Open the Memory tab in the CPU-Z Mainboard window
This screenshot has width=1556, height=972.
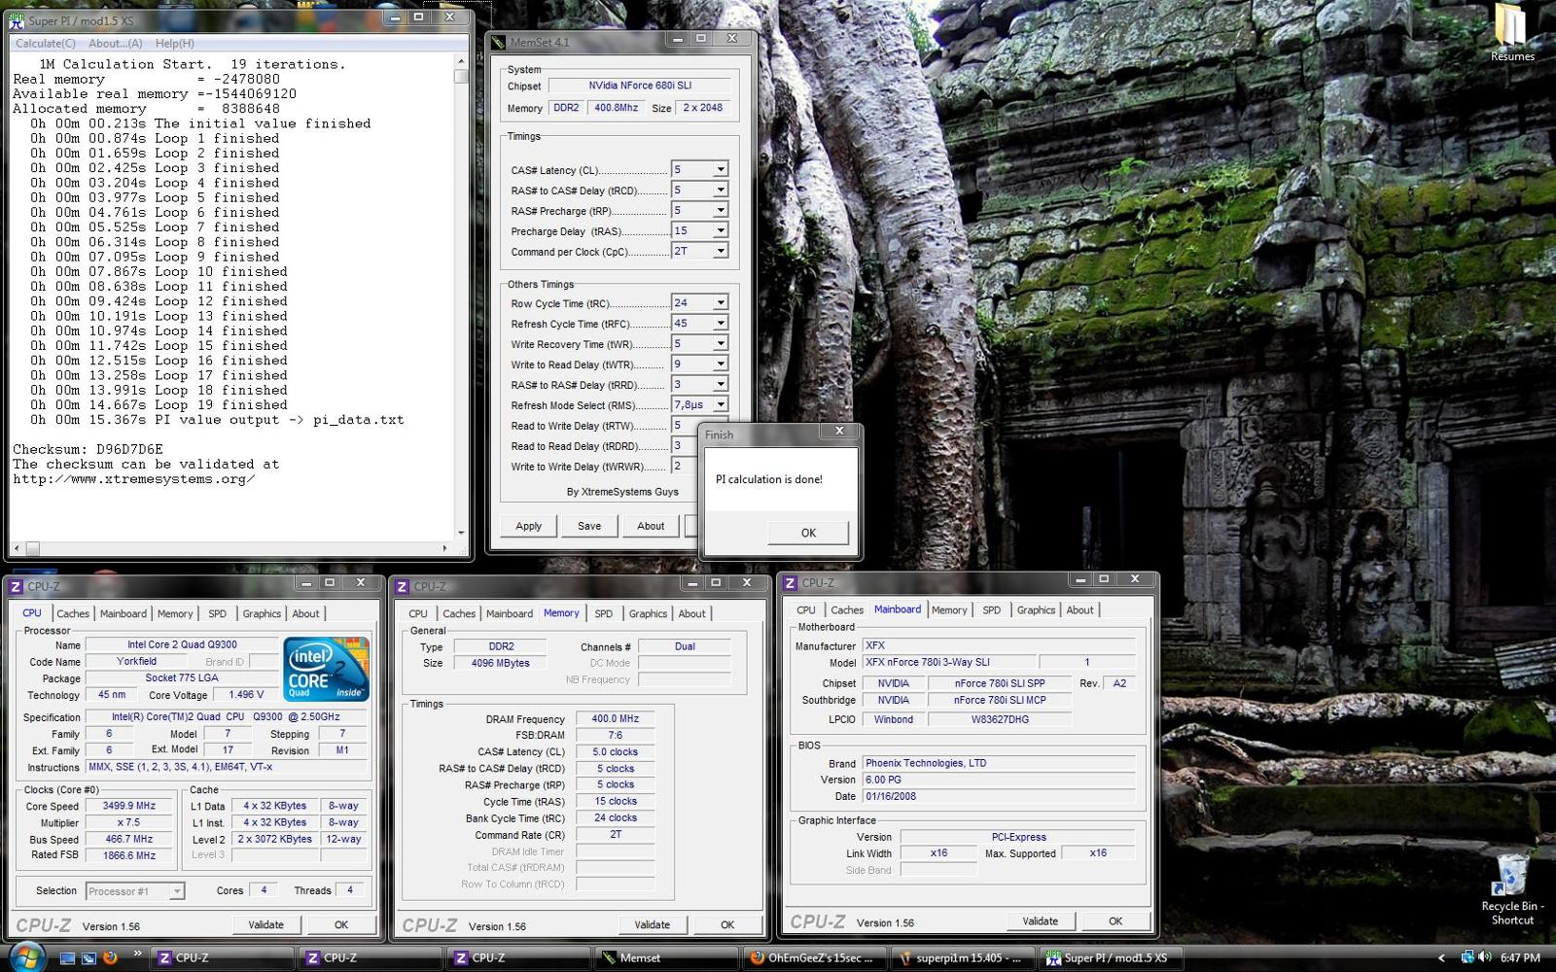coord(949,609)
